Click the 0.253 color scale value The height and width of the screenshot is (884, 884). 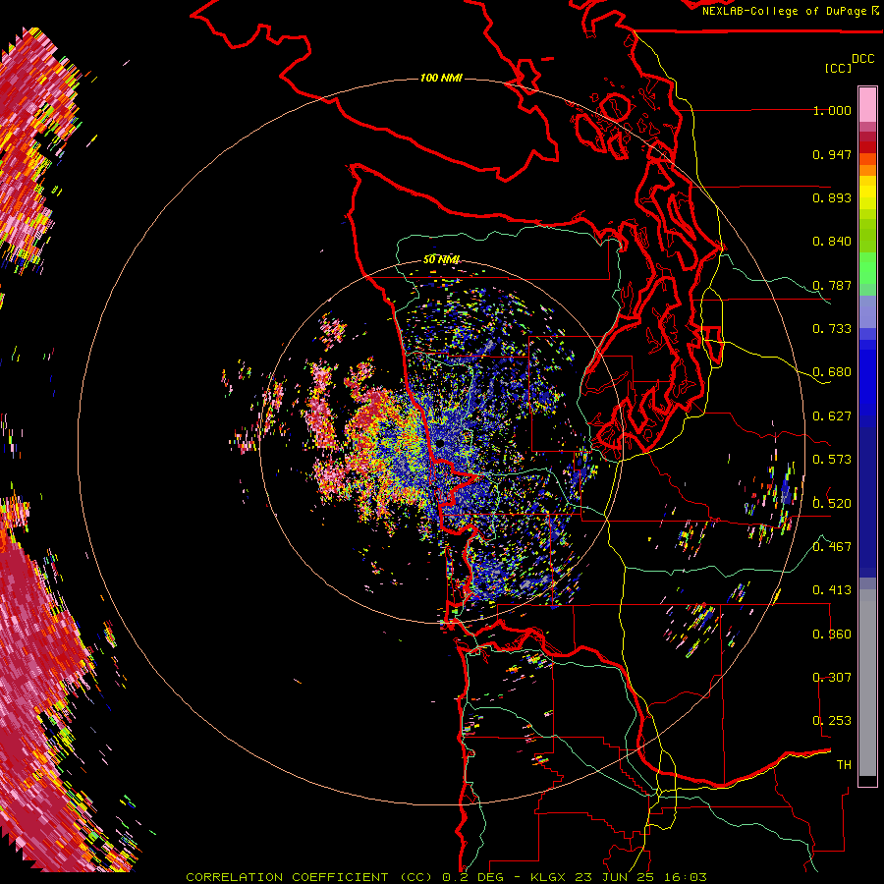point(832,721)
